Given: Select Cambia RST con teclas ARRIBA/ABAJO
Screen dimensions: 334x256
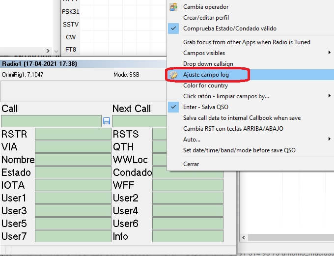Looking at the screenshot, I should pos(233,129).
